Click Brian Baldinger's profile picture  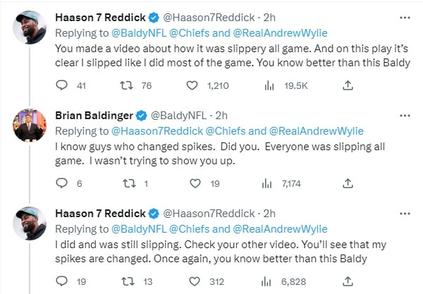(x=30, y=125)
